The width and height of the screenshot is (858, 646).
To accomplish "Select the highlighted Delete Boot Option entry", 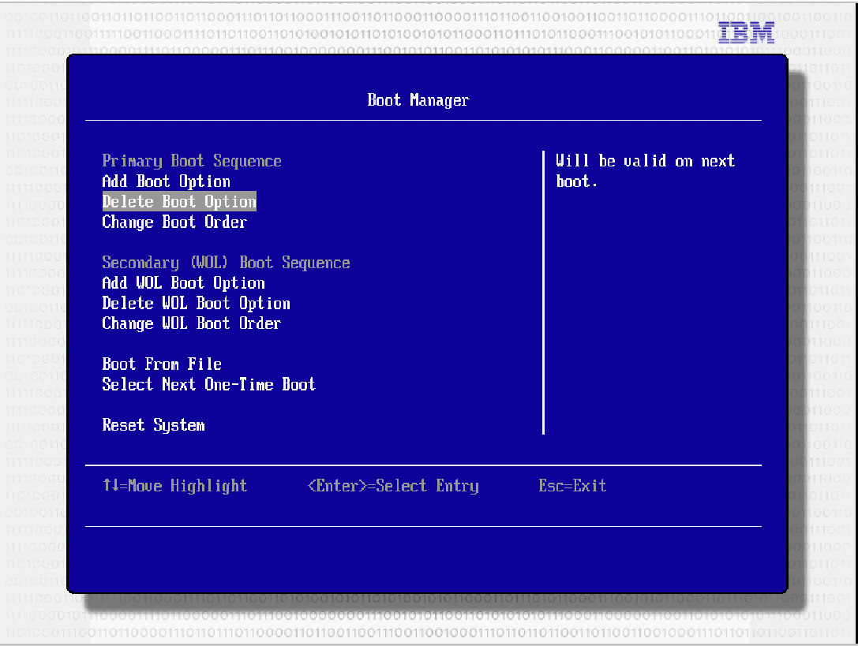I will (179, 201).
